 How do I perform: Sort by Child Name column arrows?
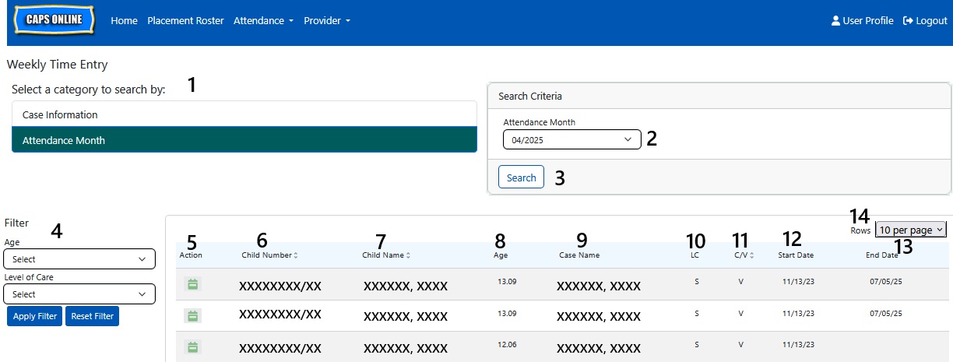[408, 255]
